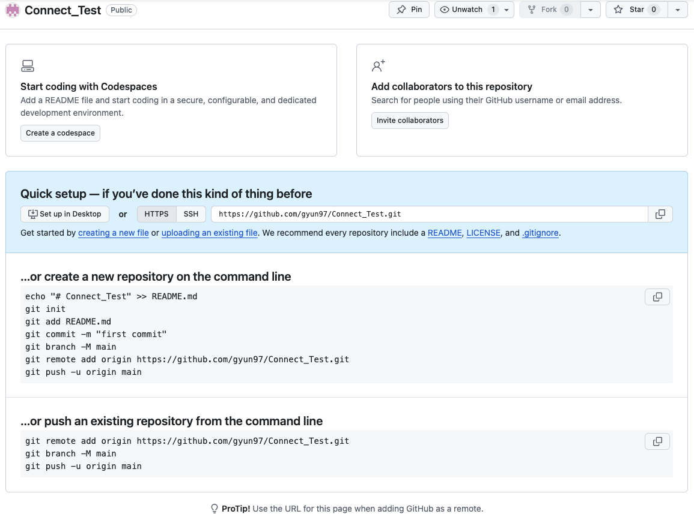
Task: Click the repository URL text field
Action: coord(429,214)
